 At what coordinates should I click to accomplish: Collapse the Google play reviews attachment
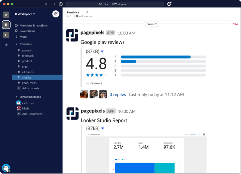(102, 52)
